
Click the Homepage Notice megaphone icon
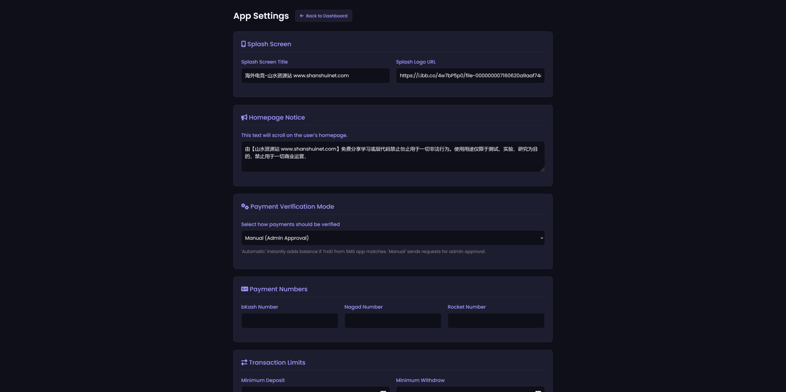point(244,117)
